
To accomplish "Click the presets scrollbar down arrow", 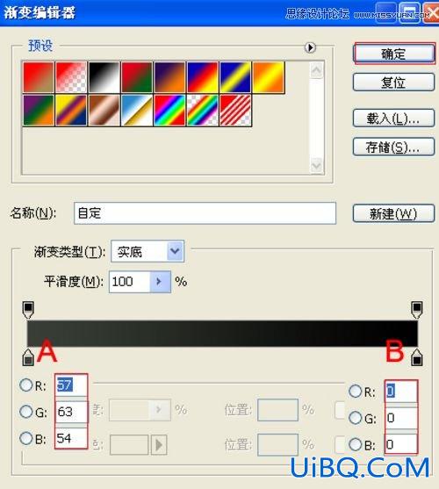I will tap(316, 165).
